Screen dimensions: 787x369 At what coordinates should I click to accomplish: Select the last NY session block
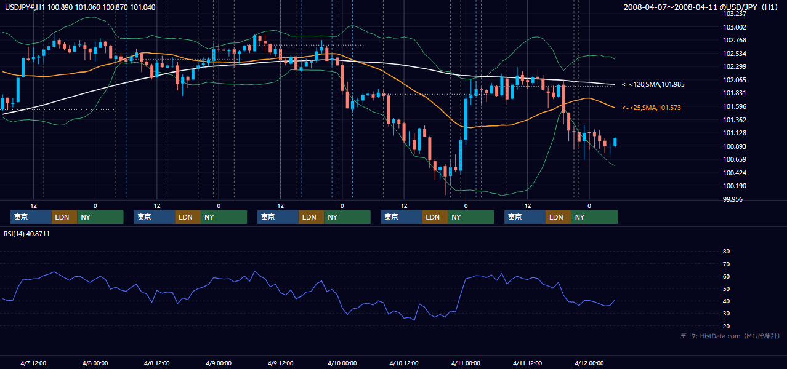click(594, 217)
